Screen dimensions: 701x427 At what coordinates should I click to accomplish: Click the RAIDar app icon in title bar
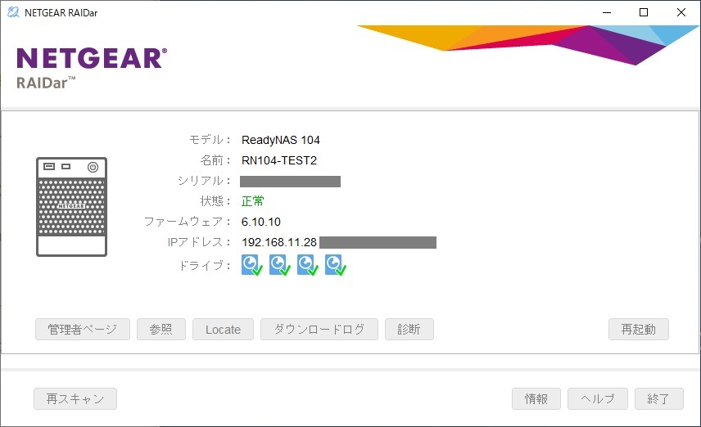coord(13,12)
